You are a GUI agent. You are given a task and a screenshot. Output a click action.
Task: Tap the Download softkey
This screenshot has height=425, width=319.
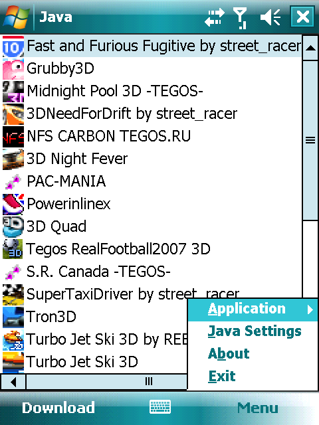58,408
